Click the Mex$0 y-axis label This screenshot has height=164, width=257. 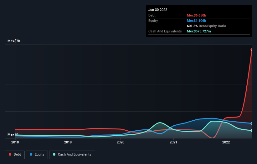[13, 134]
